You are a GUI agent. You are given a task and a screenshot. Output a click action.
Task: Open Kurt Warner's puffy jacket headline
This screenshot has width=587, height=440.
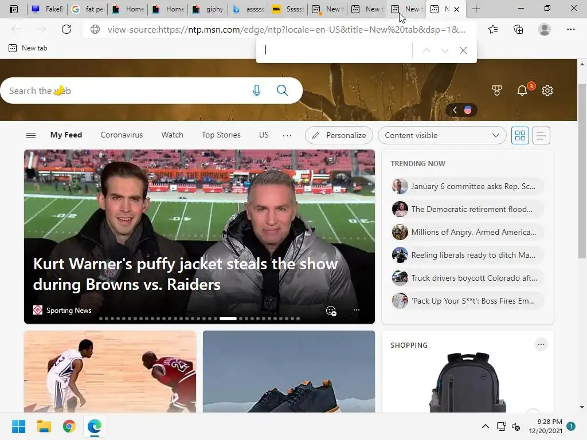185,274
